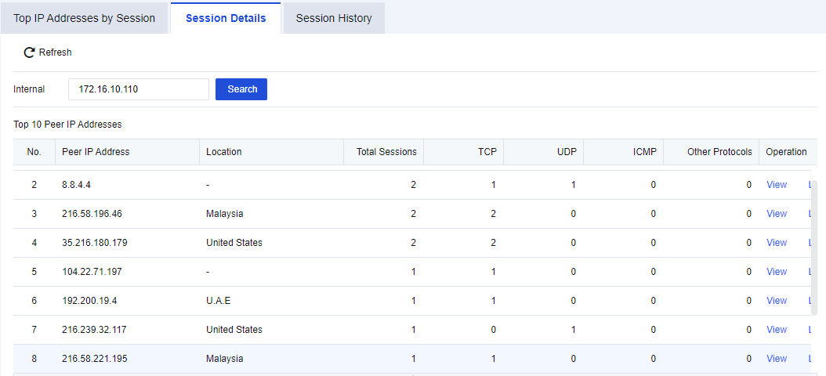Image resolution: width=826 pixels, height=376 pixels.
Task: Open the Session History tab
Action: 334,18
